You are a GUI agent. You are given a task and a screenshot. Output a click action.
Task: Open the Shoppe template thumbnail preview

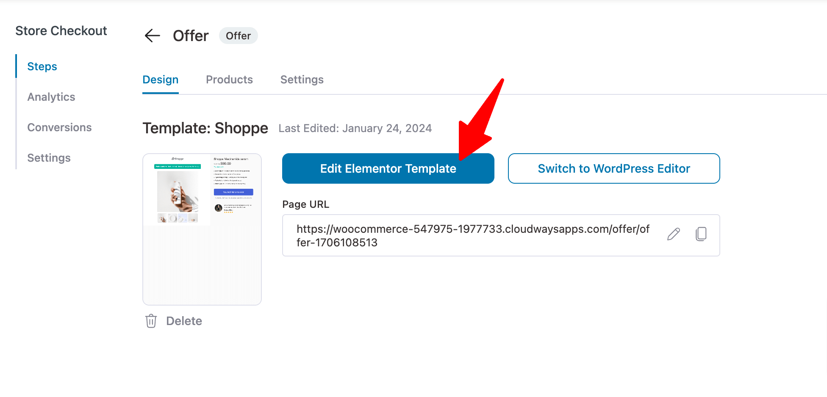(x=202, y=229)
